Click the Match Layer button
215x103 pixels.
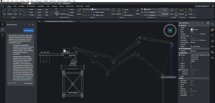point(98,15)
